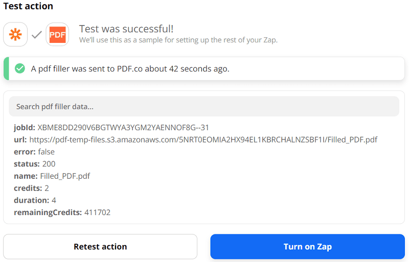The image size is (409, 262).
Task: Click the 'credits: 2' row
Action: (32, 188)
